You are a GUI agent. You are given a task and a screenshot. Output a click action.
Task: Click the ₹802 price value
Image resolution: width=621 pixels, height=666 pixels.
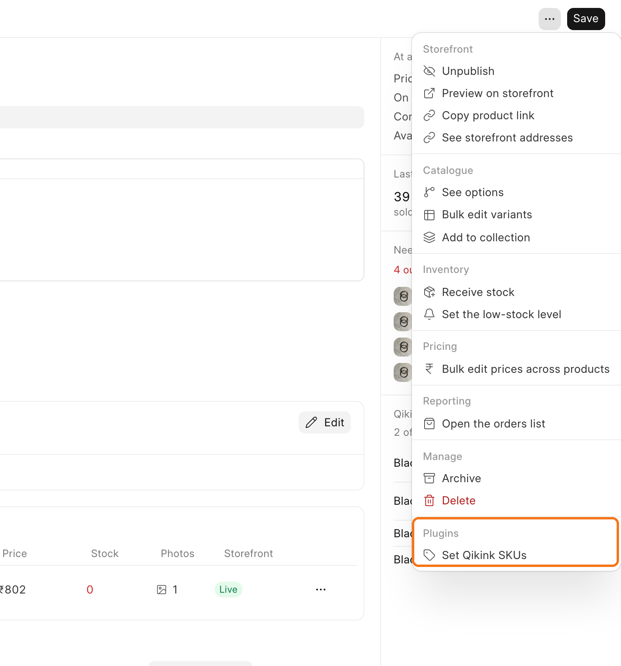pyautogui.click(x=13, y=590)
